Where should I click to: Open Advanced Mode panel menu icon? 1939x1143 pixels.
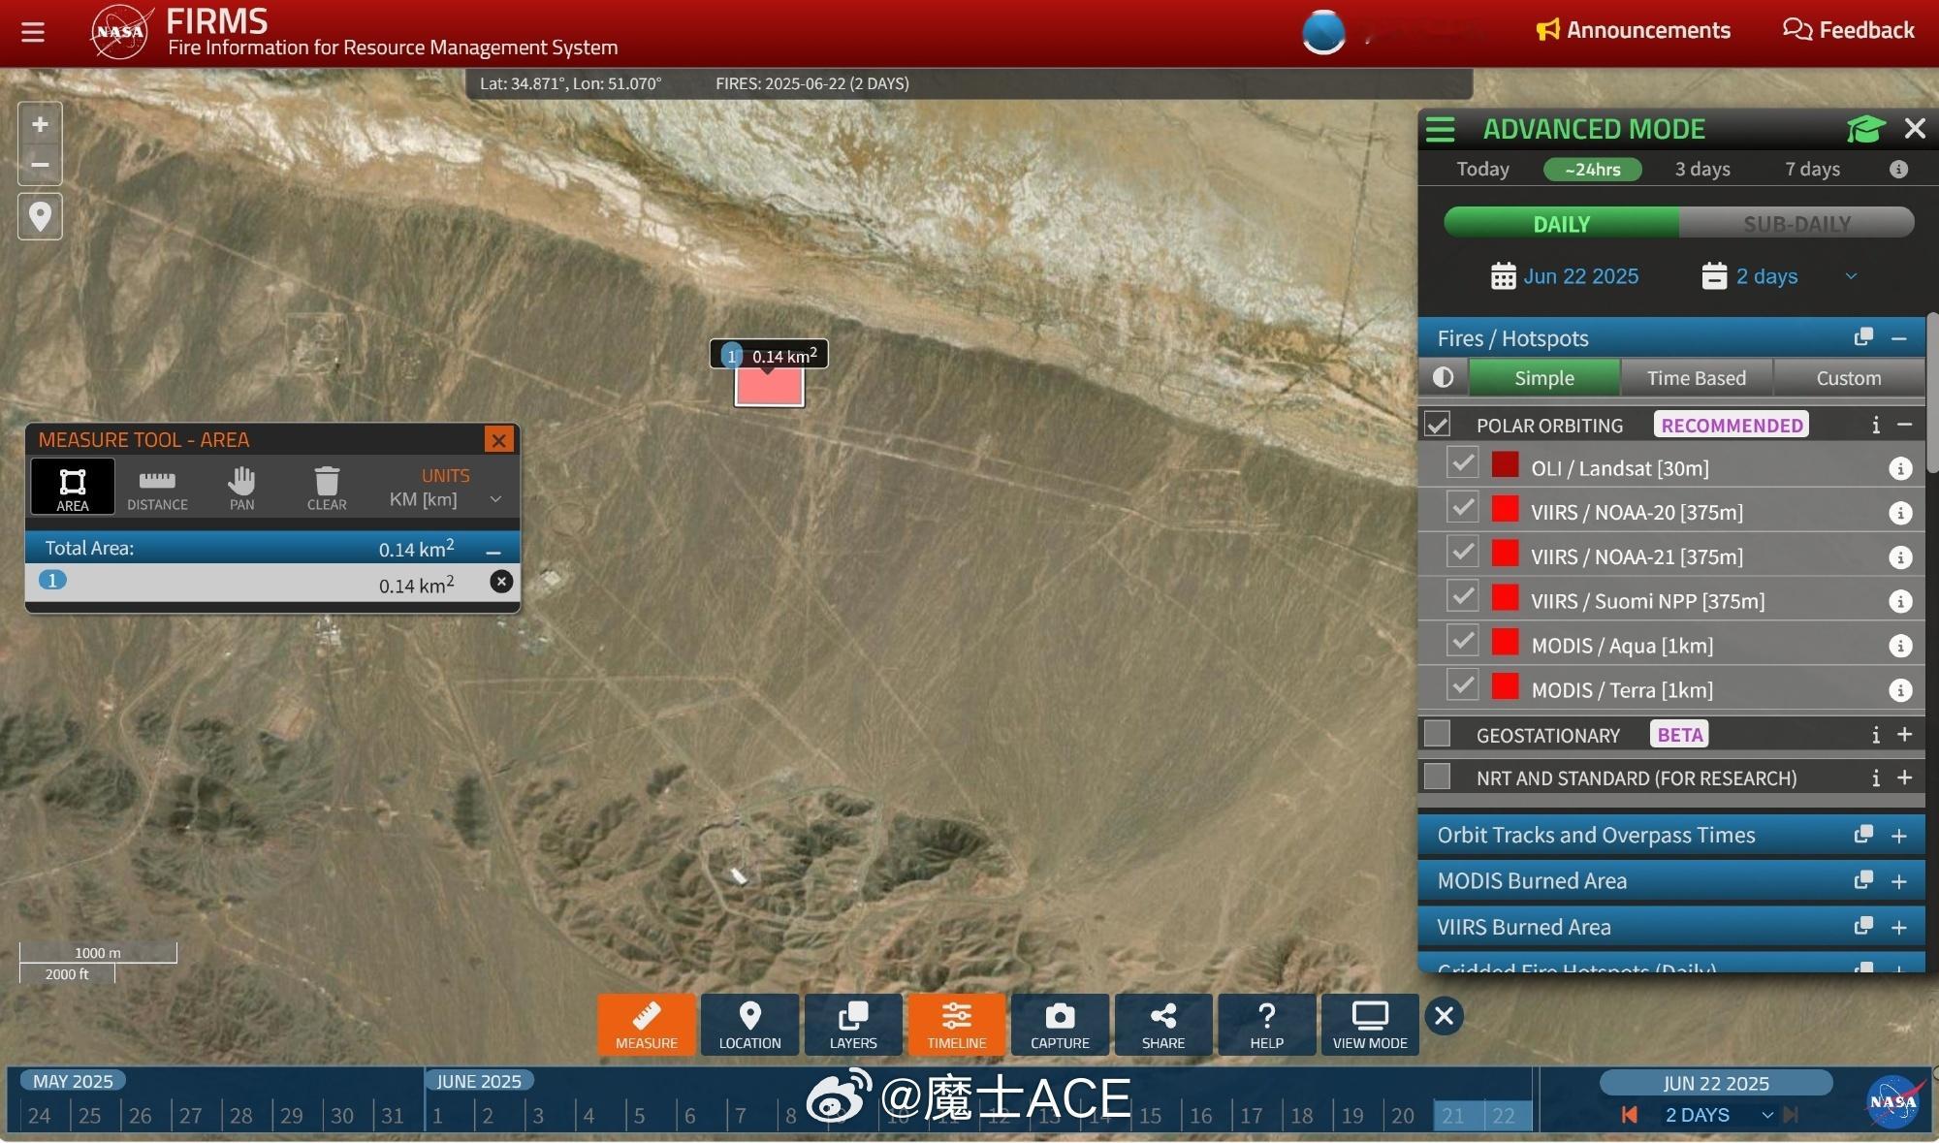(1440, 129)
